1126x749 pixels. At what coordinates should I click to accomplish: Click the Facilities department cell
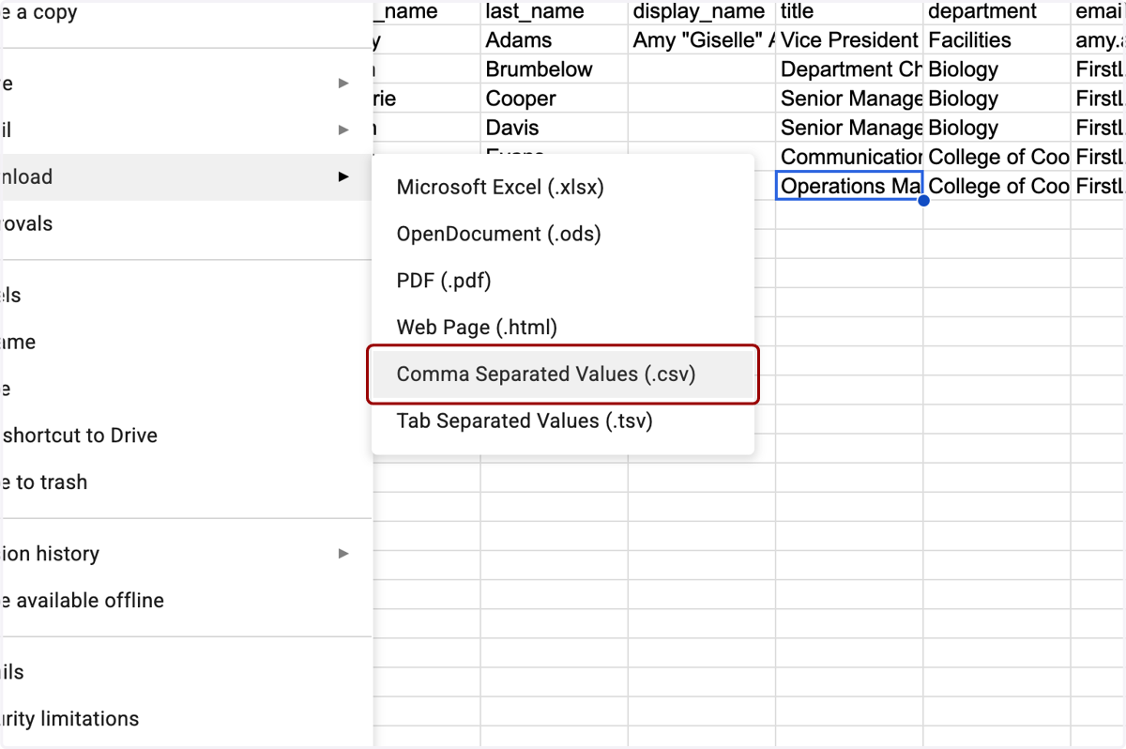[997, 40]
